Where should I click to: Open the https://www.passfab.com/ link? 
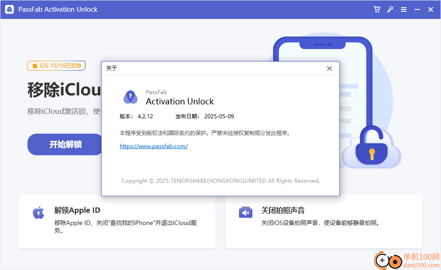[153, 146]
